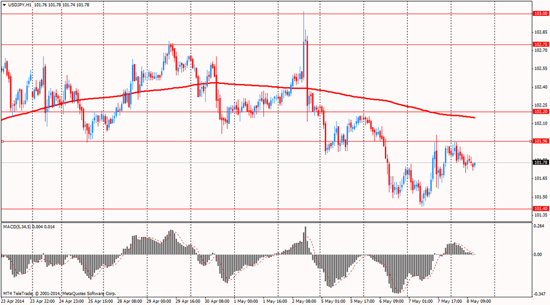Click the 101.65 price axis label
The width and height of the screenshot is (550, 305).
[x=541, y=178]
